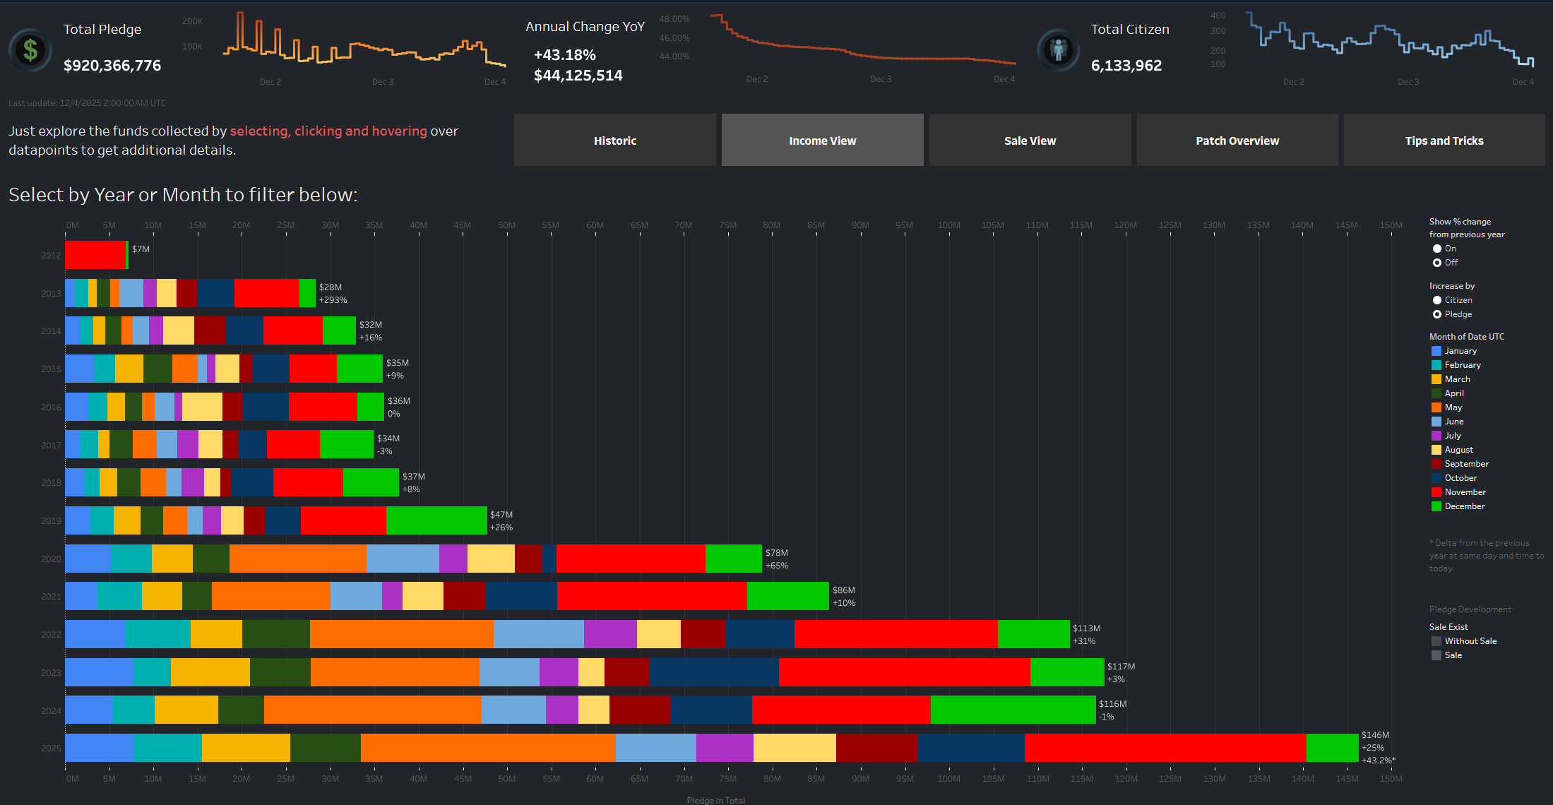Viewport: 1553px width, 805px height.
Task: Click the dollar sign Total Pledge icon
Action: coord(30,50)
